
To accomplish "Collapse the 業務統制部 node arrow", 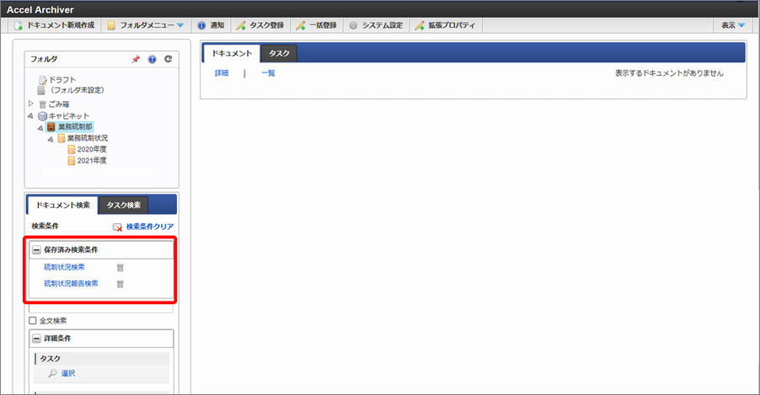I will coord(40,127).
